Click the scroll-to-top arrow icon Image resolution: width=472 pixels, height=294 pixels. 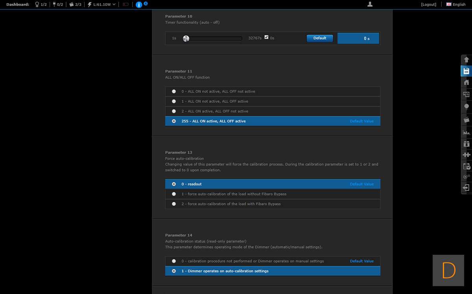466,60
